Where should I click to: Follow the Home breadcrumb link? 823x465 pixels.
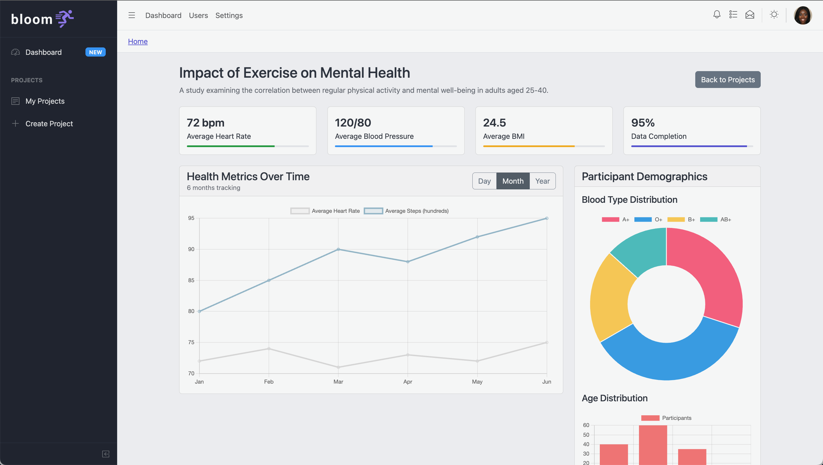138,41
